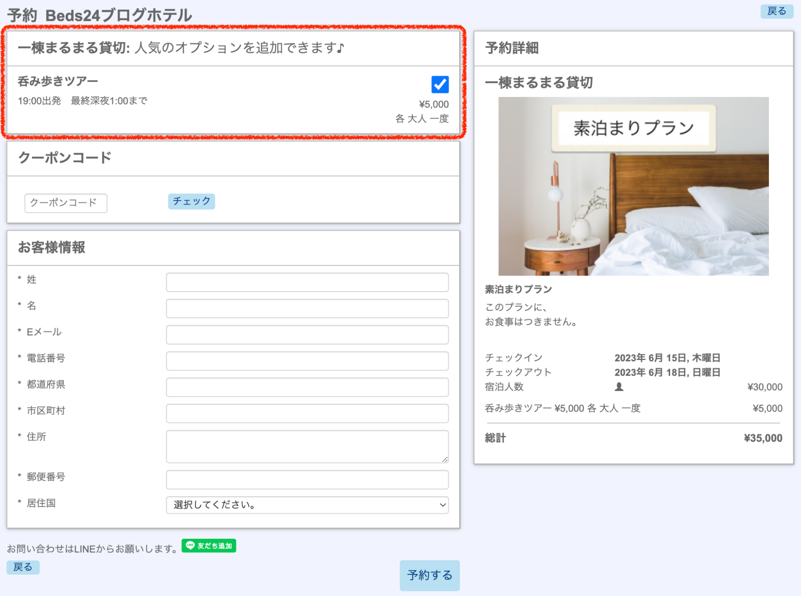Select the 都道府県 prefecture field
801x596 pixels.
pos(307,387)
